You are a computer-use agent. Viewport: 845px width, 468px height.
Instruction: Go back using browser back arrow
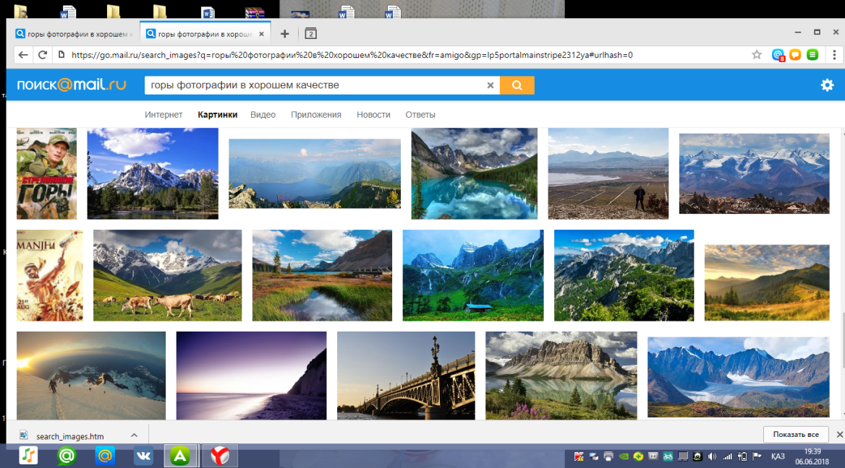[x=22, y=55]
